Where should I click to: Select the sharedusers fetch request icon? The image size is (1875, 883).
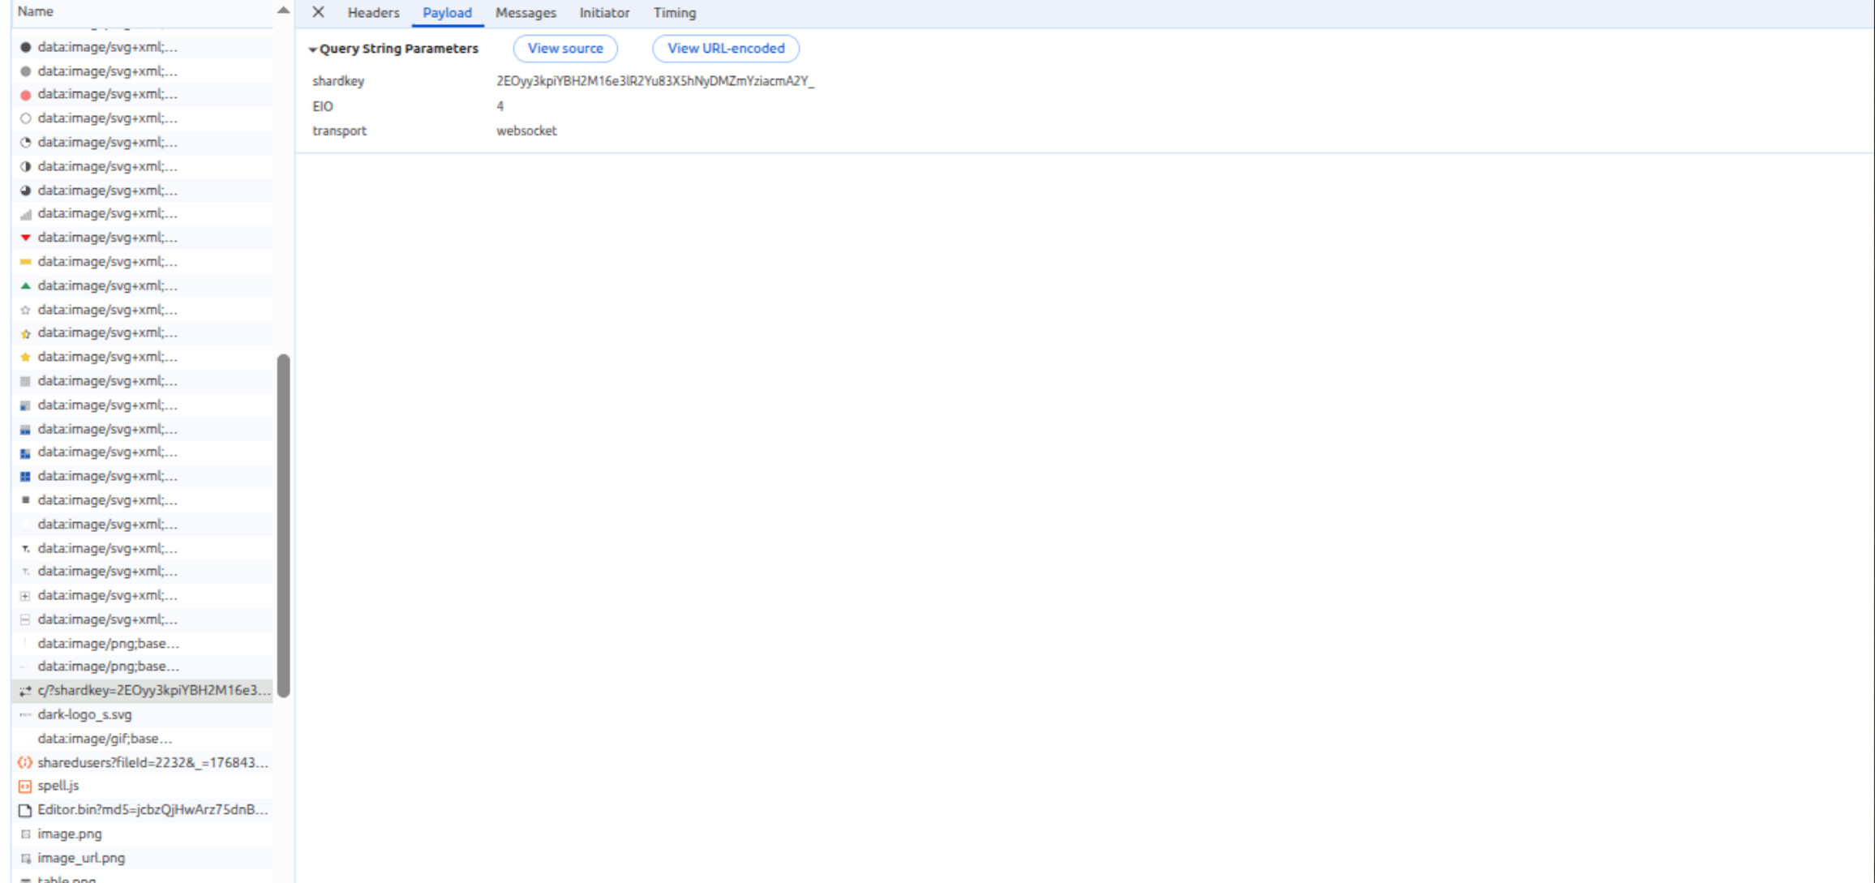[25, 762]
